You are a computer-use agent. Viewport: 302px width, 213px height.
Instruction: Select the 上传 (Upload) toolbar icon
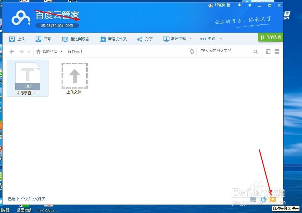tap(11, 39)
